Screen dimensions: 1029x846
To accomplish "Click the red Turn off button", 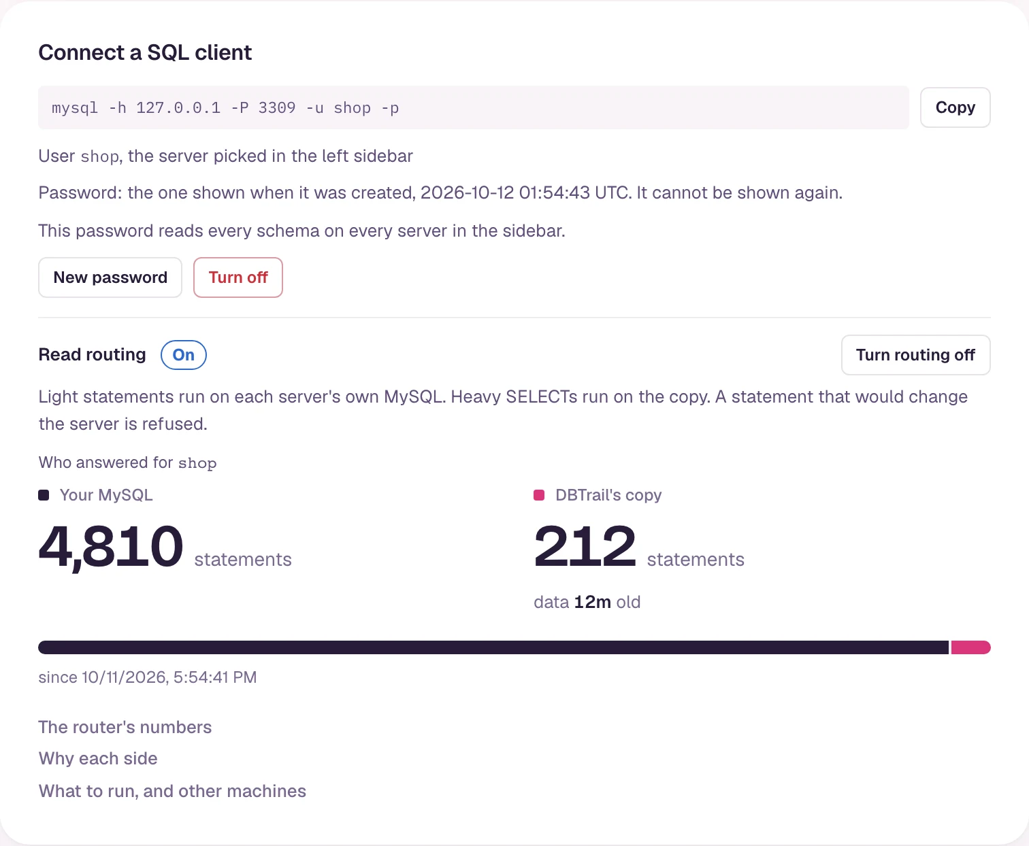I will tap(238, 277).
